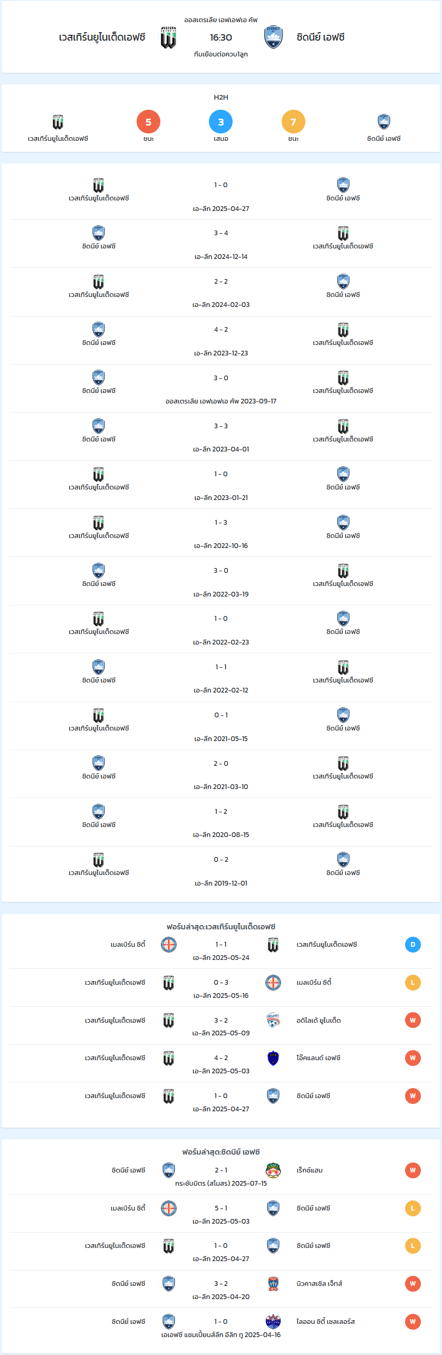Open the 3 - 4 match from 2024-12-14

221,244
